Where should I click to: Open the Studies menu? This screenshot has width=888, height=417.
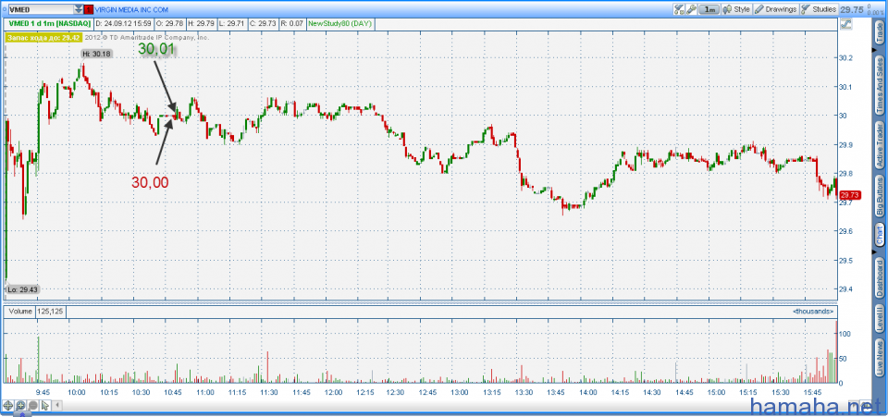tap(819, 9)
